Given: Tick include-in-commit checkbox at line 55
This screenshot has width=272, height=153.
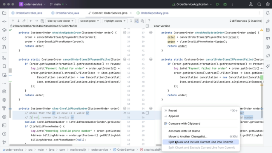Looking at the screenshot, I should pos(147,113).
